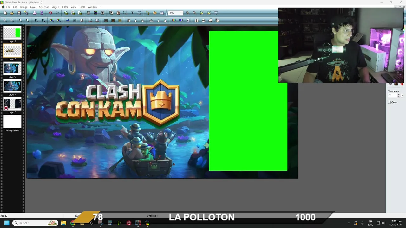Image resolution: width=406 pixels, height=228 pixels.
Task: Open a file using the folder icon
Action: [x=12, y=13]
